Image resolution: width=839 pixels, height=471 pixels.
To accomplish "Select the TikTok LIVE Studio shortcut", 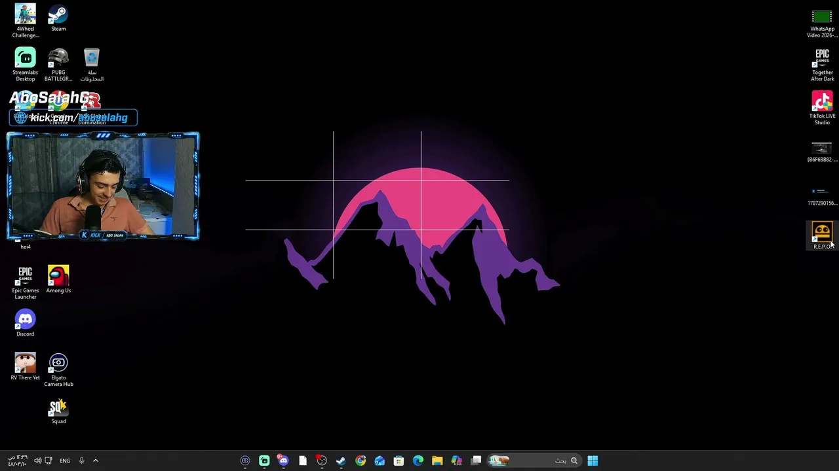I will pos(822,108).
